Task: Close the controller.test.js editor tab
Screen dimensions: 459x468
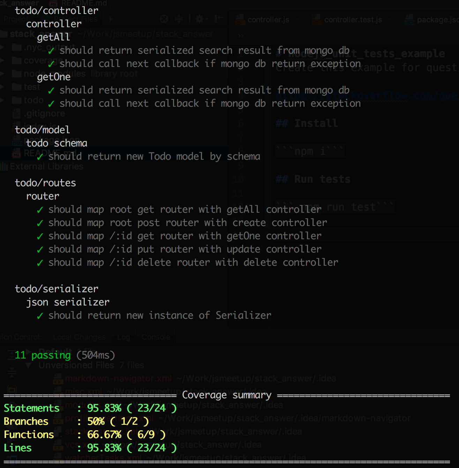Action: pyautogui.click(x=390, y=20)
